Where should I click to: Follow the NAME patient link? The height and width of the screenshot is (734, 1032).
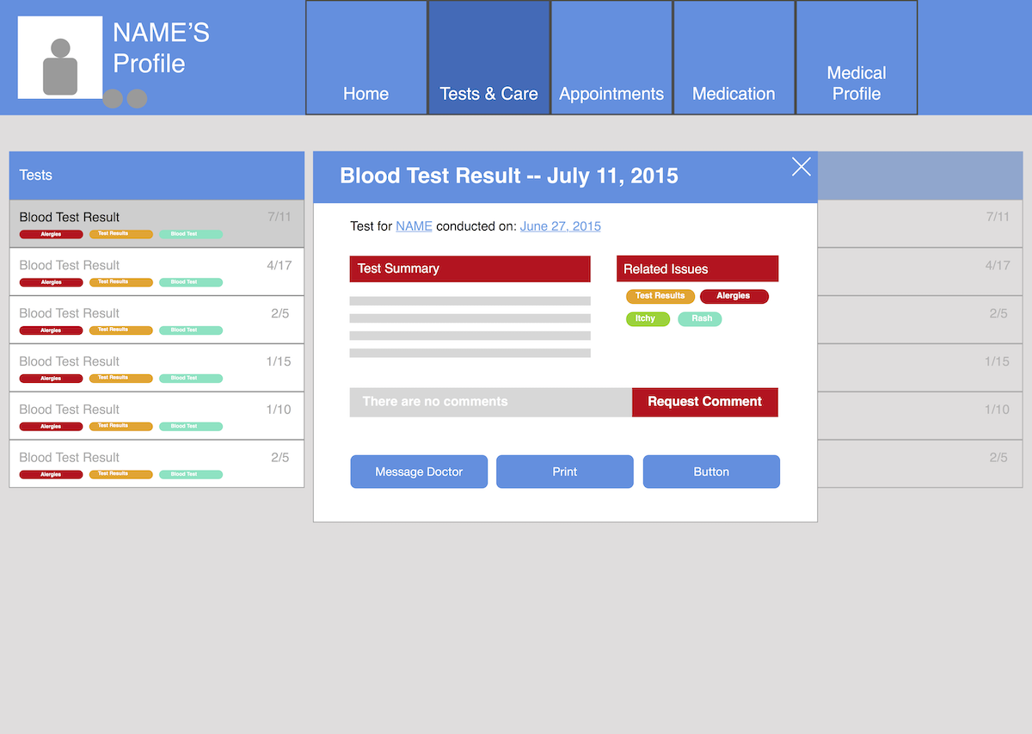point(414,226)
